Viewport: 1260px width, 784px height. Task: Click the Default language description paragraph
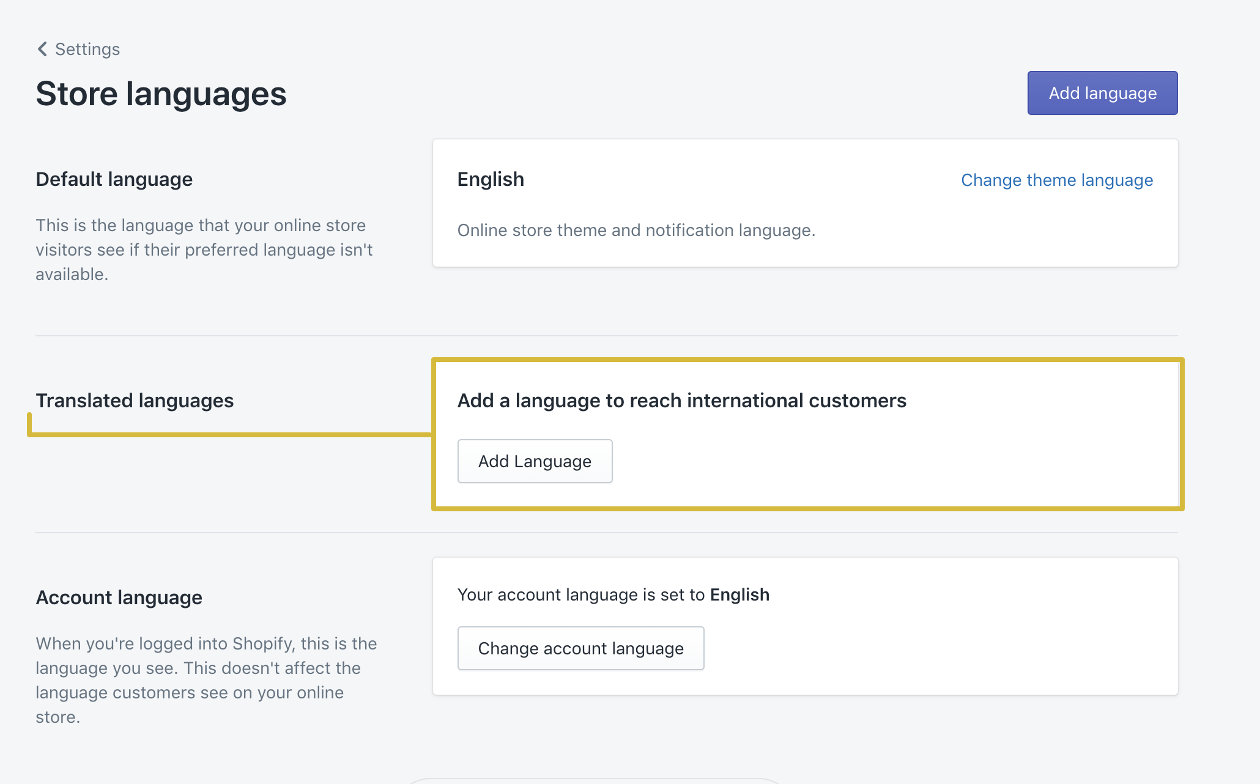pyautogui.click(x=204, y=250)
